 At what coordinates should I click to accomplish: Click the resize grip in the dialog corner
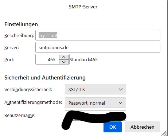point(164,133)
